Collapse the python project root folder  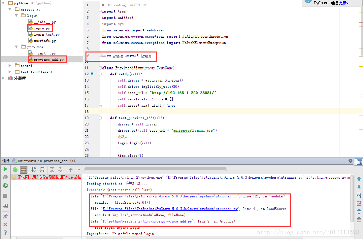point(3,3)
